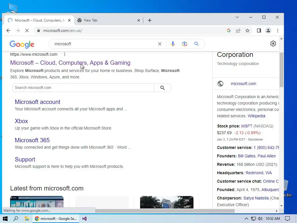Image resolution: width=297 pixels, height=223 pixels.
Task: Open the first Latest from microsoft.com thumbnail
Action: pyautogui.click(x=37, y=202)
